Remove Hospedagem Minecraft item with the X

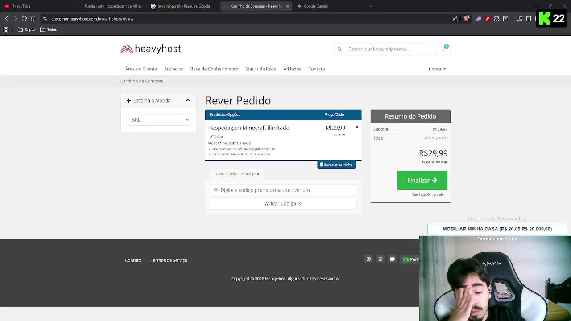[357, 127]
